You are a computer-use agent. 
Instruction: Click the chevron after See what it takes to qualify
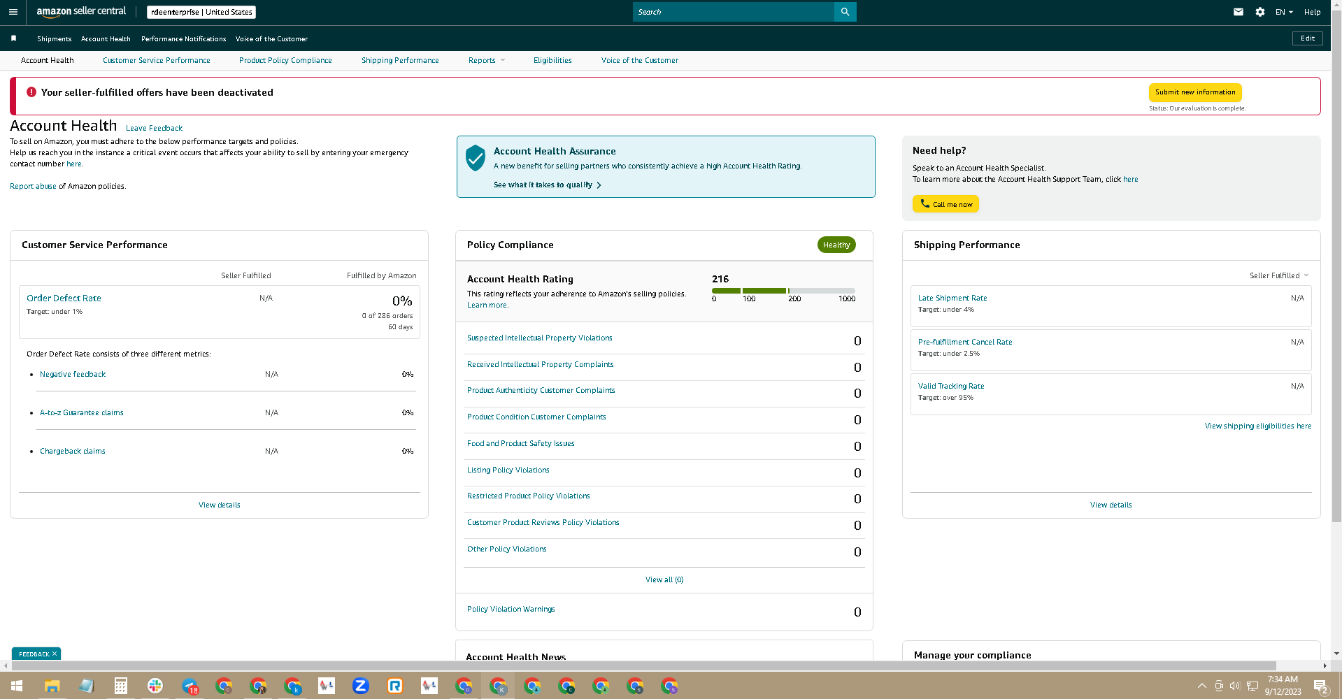coord(599,185)
